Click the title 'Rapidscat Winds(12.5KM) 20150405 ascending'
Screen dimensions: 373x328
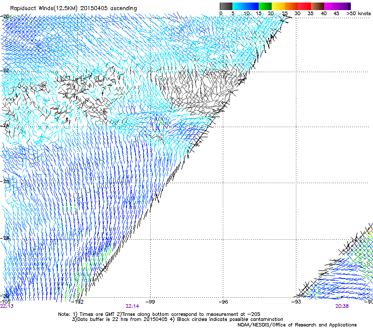click(x=74, y=8)
